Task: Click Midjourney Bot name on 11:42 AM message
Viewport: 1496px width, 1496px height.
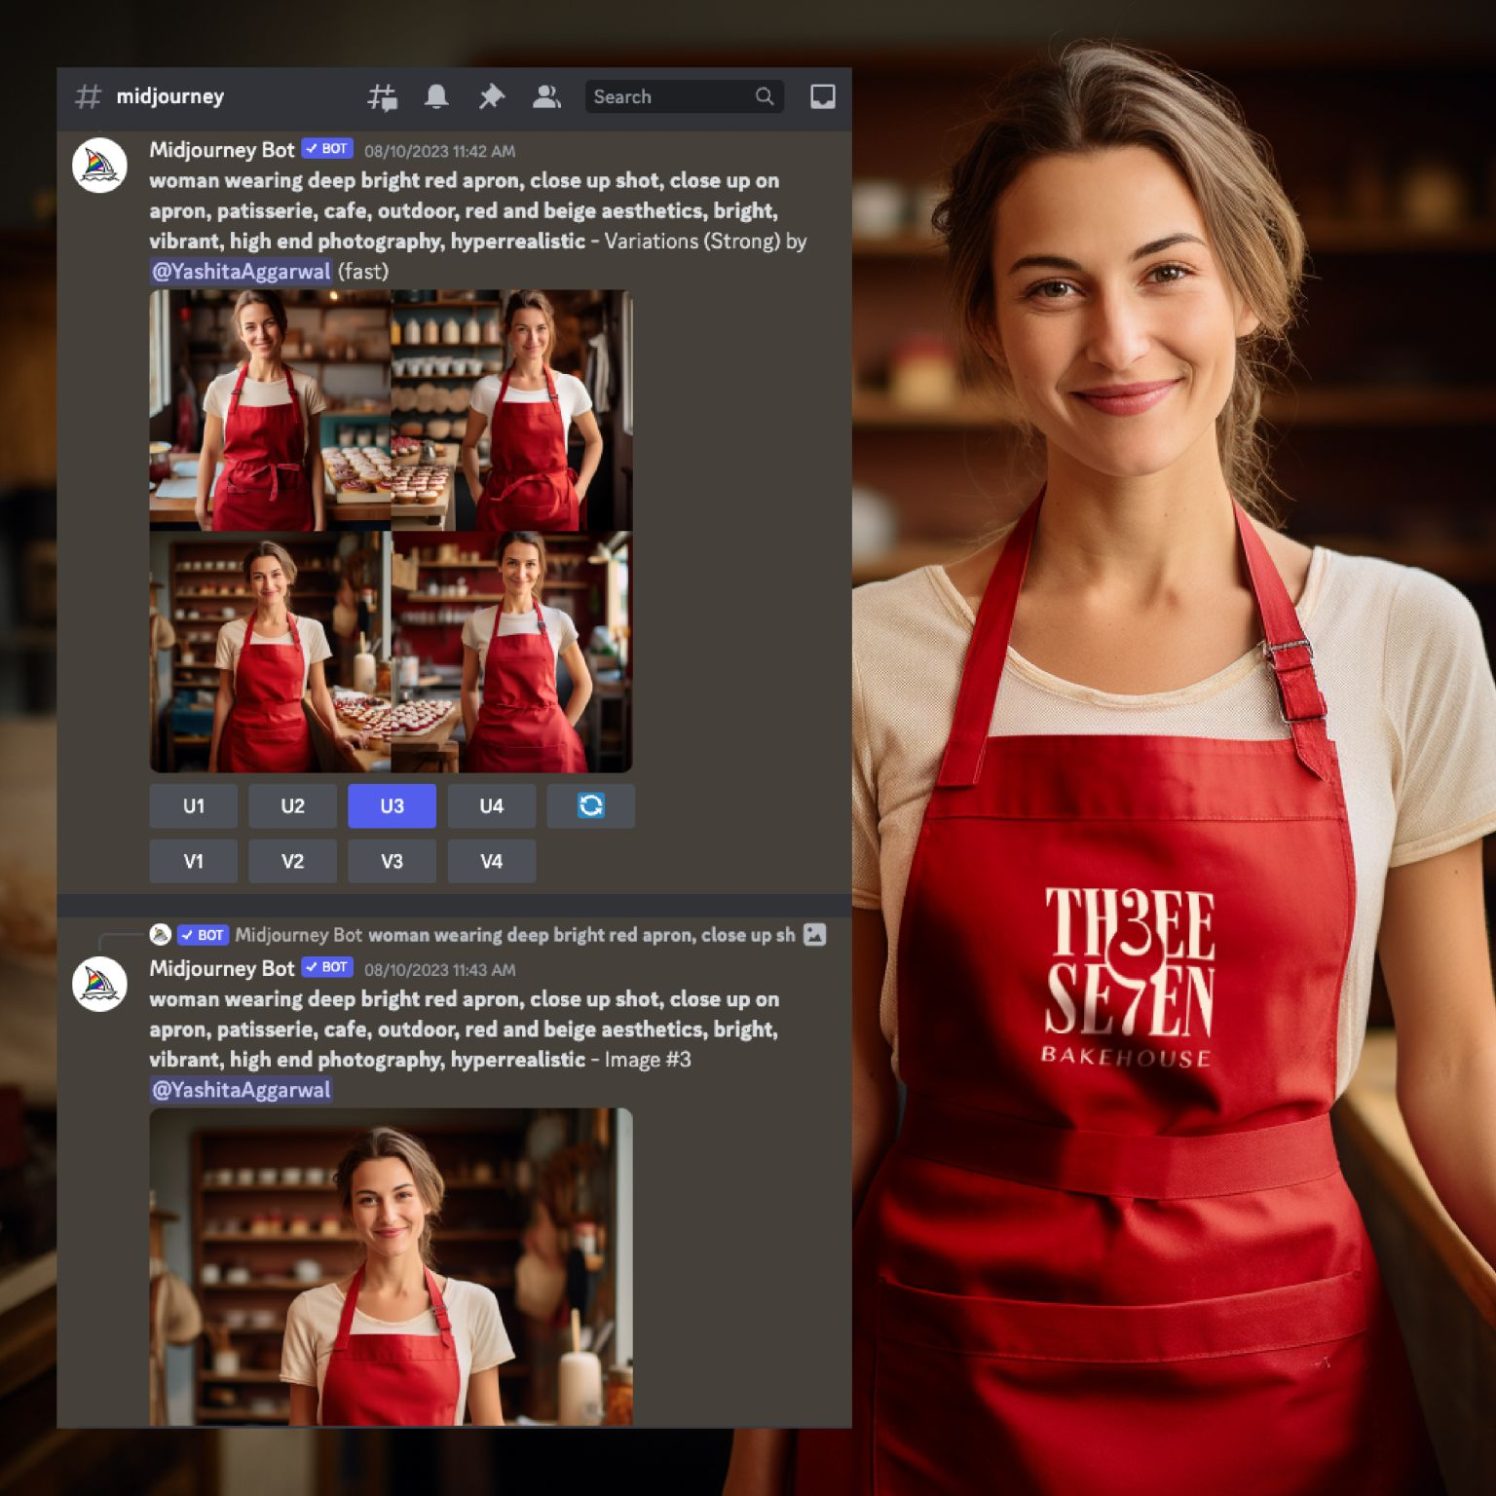Action: (222, 150)
